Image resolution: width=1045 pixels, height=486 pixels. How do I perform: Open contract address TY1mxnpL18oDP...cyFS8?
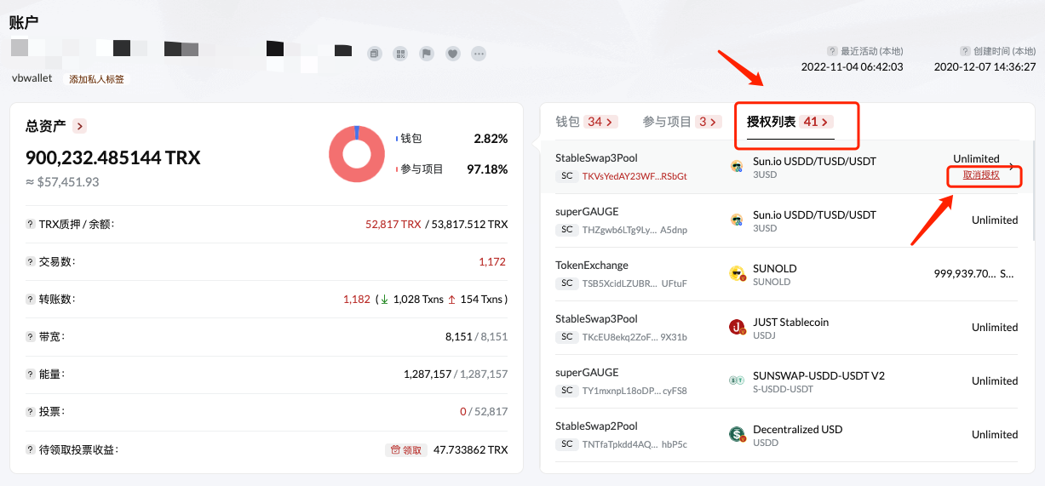coord(634,391)
